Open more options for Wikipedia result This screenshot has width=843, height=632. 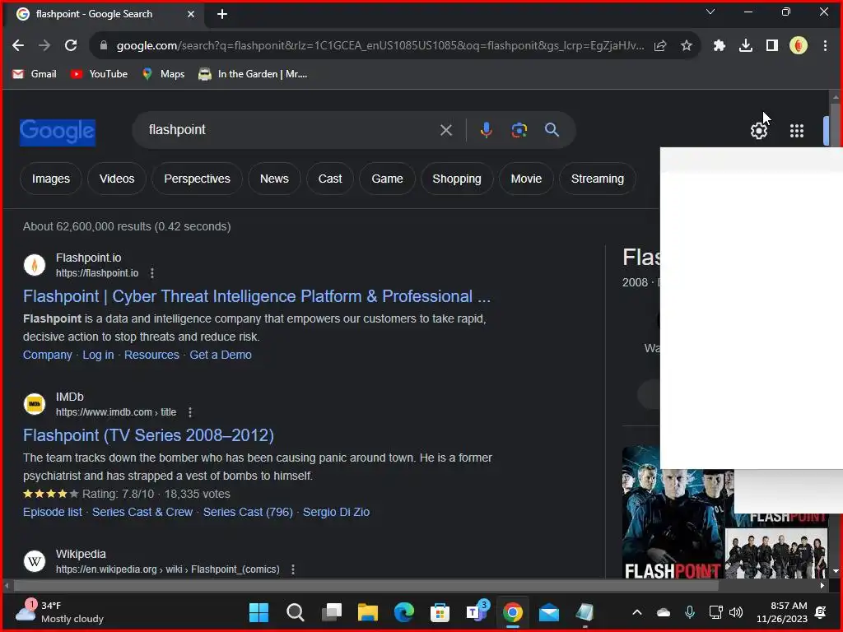tap(292, 569)
